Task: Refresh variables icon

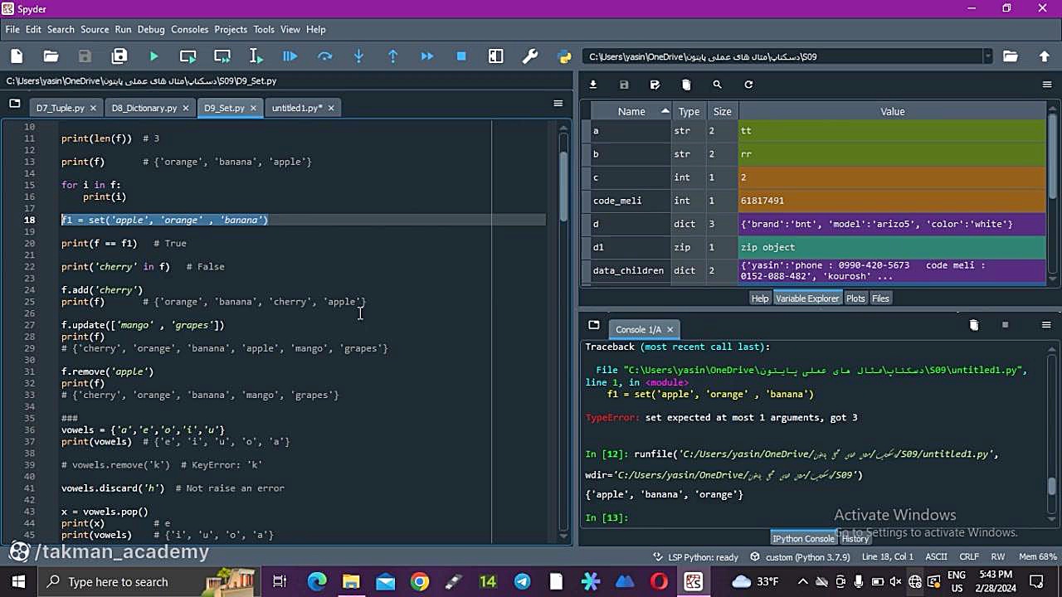Action: [x=748, y=85]
